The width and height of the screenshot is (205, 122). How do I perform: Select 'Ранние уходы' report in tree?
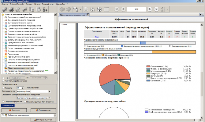coord(14,54)
